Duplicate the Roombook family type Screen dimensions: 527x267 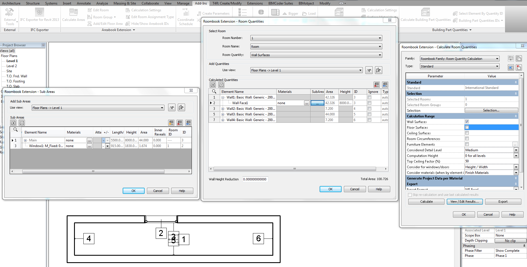[519, 58]
